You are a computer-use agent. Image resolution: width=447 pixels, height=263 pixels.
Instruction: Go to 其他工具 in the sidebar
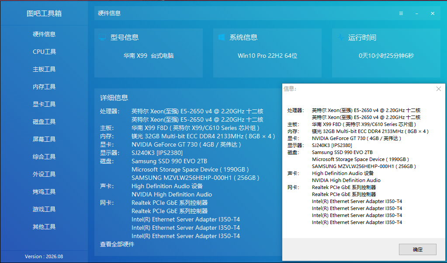[44, 227]
